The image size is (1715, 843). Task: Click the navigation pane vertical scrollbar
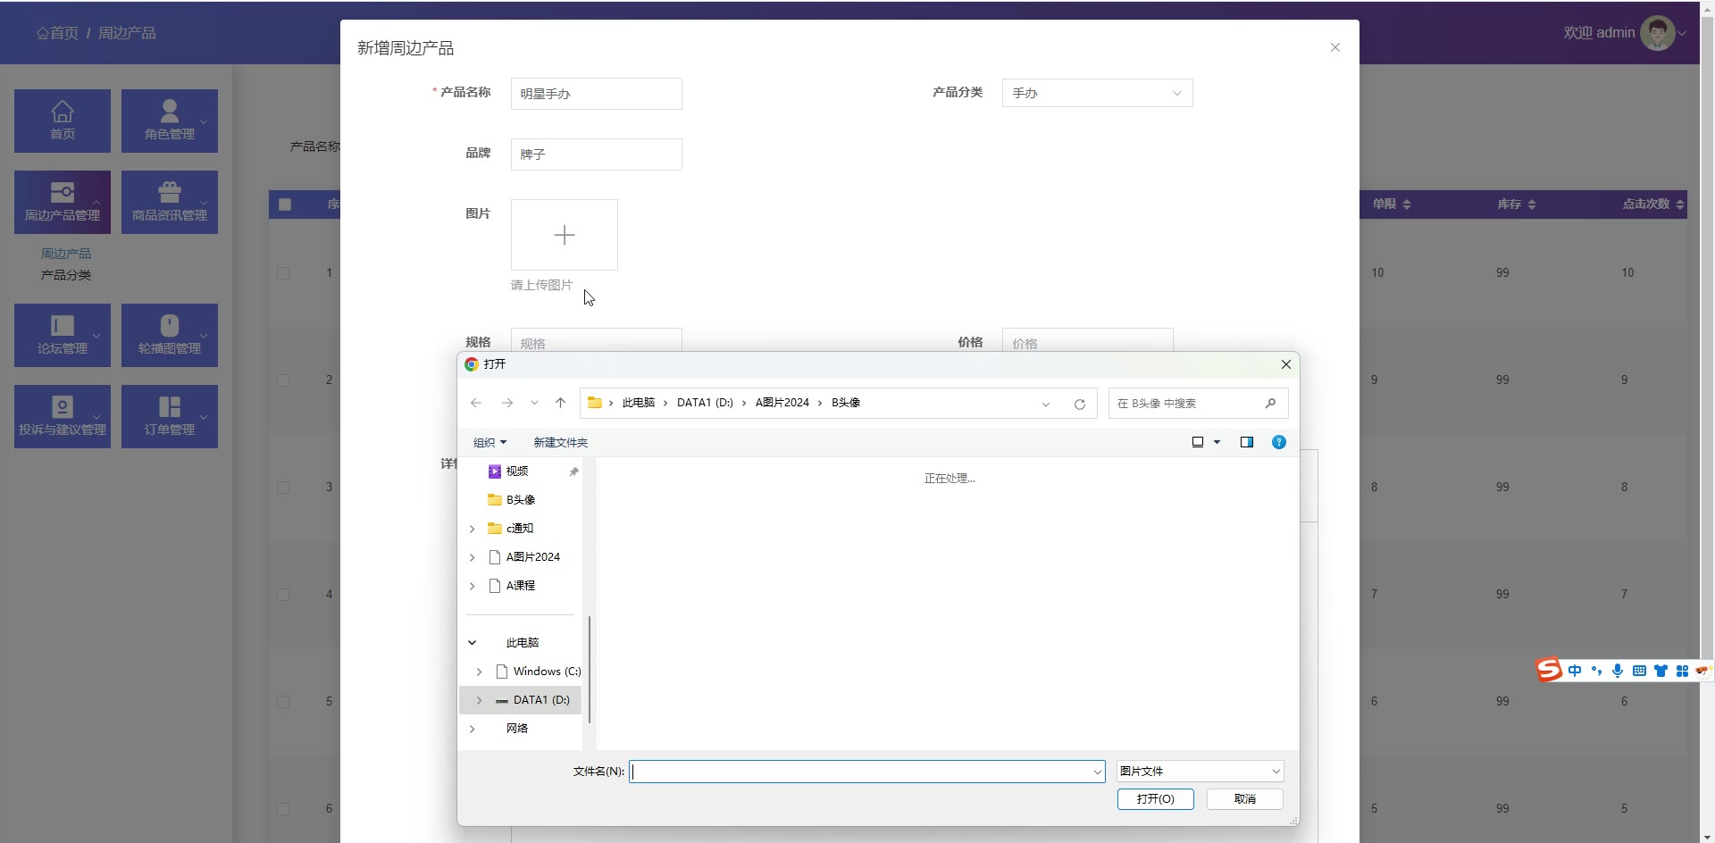pyautogui.click(x=590, y=670)
